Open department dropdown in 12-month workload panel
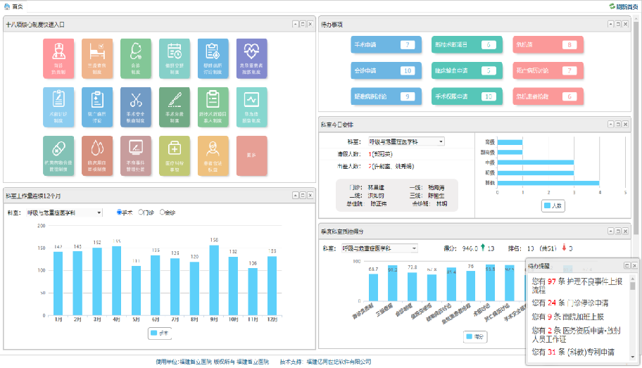The height and width of the screenshot is (368, 642). [64, 212]
